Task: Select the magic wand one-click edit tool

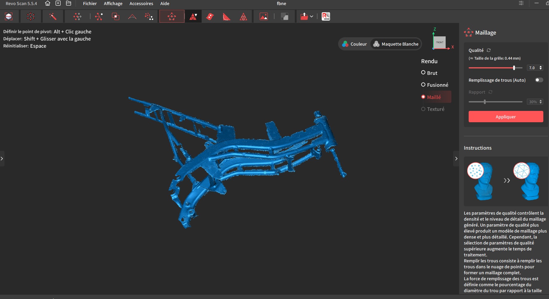Action: pyautogui.click(x=53, y=16)
